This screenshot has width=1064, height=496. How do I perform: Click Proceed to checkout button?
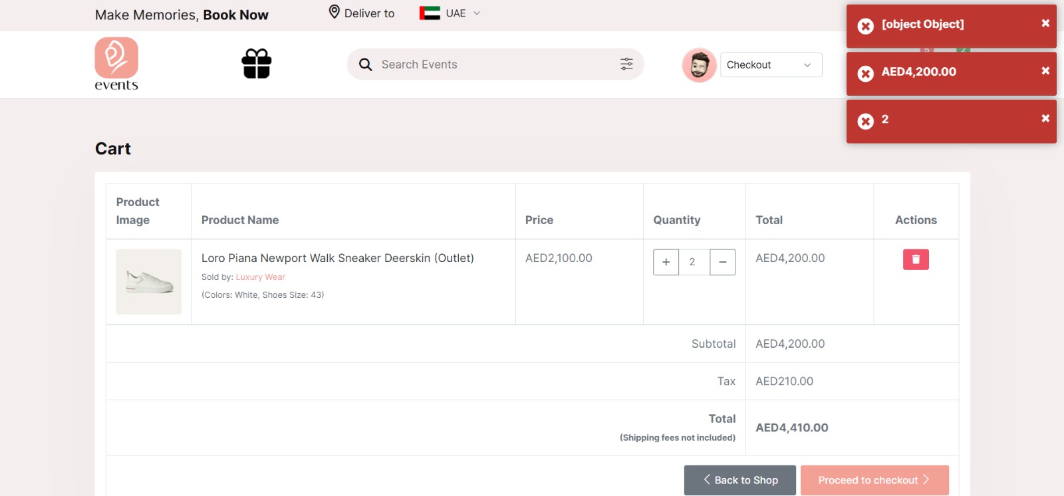pyautogui.click(x=874, y=480)
